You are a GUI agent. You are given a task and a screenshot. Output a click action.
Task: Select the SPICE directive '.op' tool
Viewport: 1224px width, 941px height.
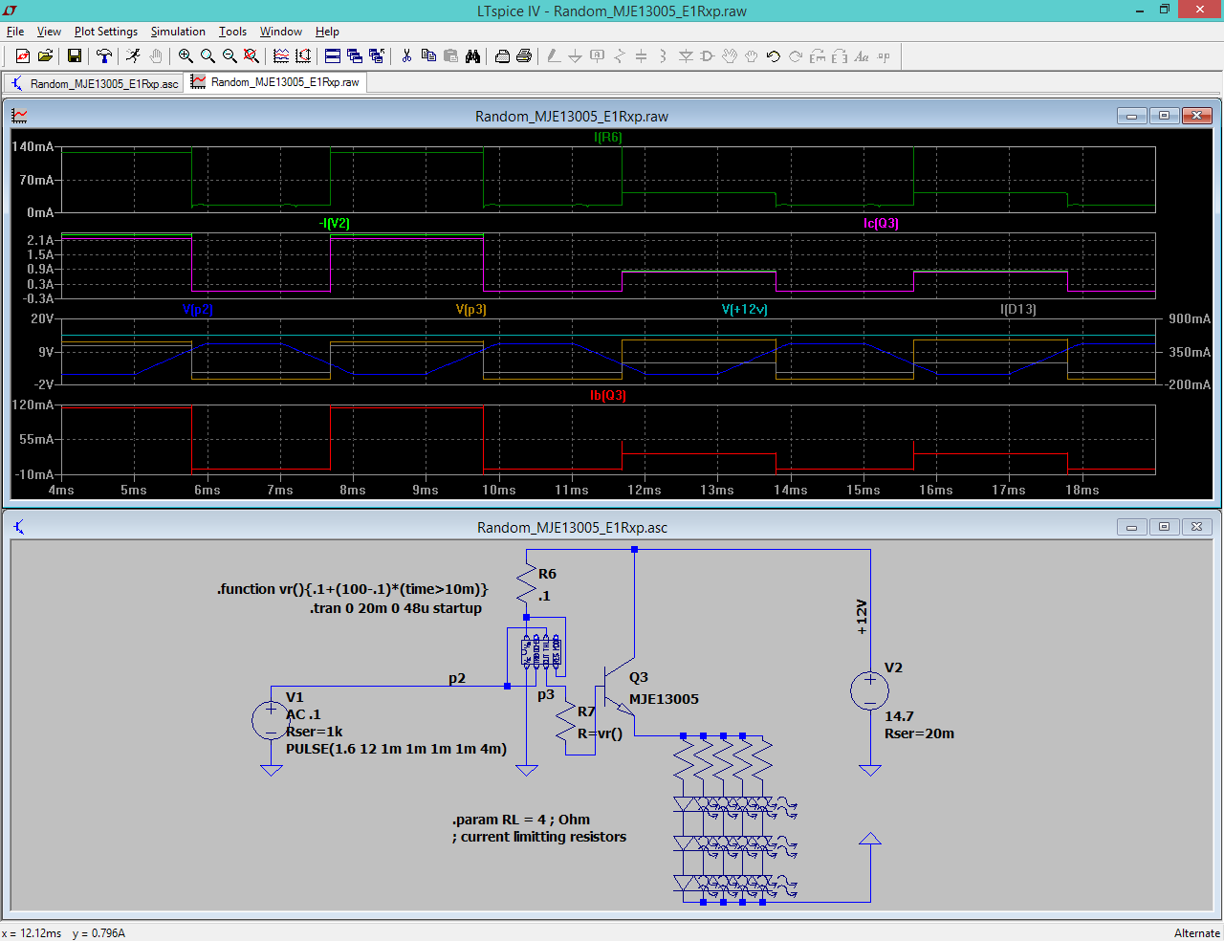coord(884,56)
